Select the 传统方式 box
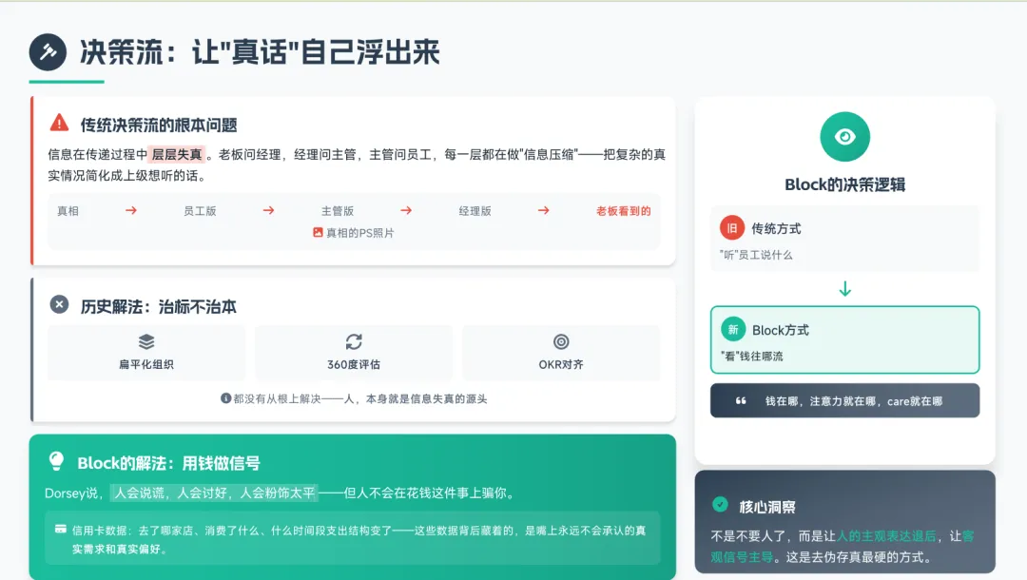Viewport: 1027px width, 580px height. tap(845, 239)
